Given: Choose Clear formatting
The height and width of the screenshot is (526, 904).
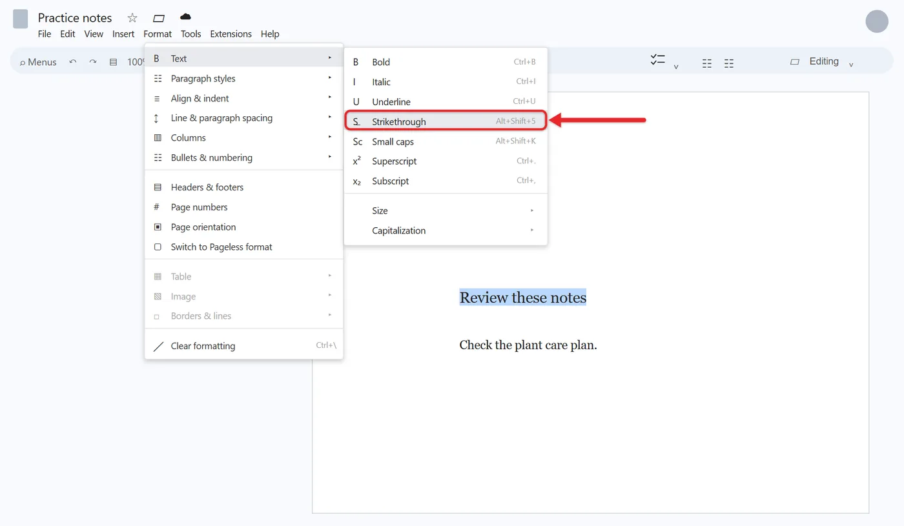Looking at the screenshot, I should 243,346.
